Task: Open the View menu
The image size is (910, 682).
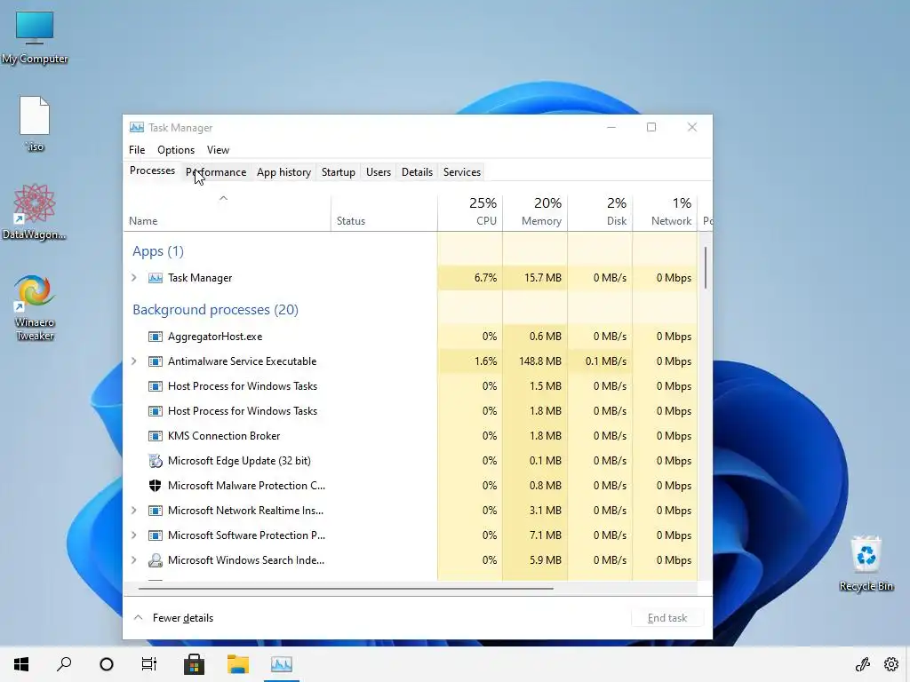Action: point(219,150)
